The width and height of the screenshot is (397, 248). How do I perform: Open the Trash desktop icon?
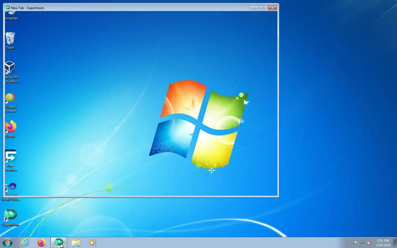pos(10,41)
